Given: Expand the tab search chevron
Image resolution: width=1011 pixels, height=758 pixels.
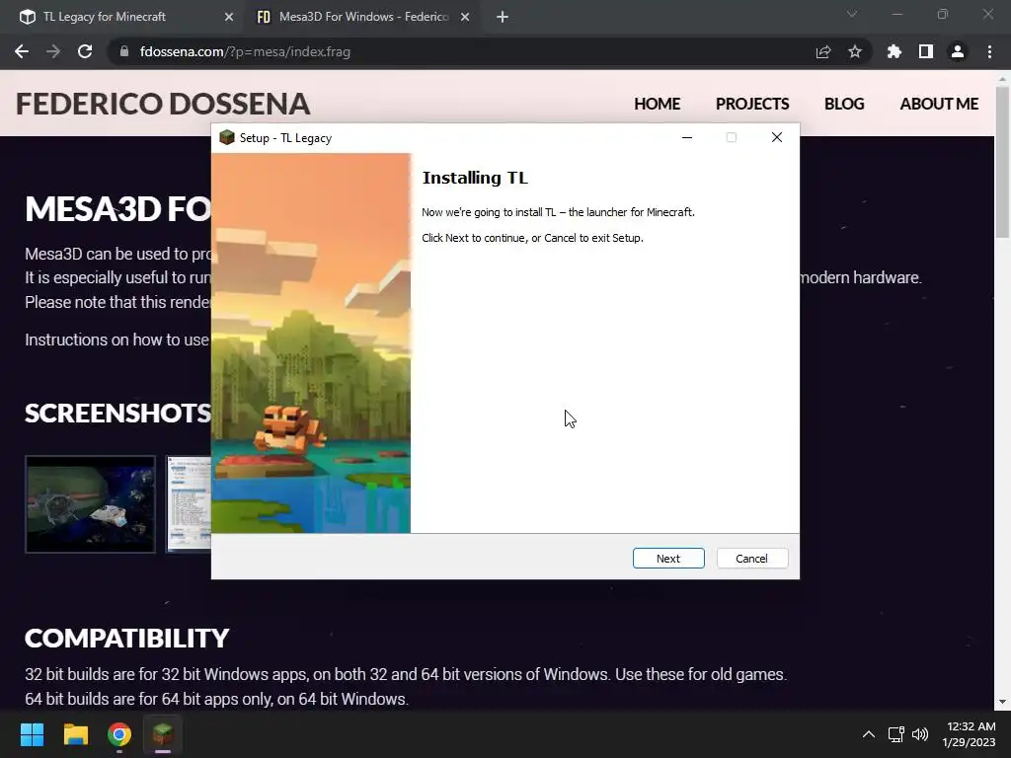Looking at the screenshot, I should coord(852,14).
